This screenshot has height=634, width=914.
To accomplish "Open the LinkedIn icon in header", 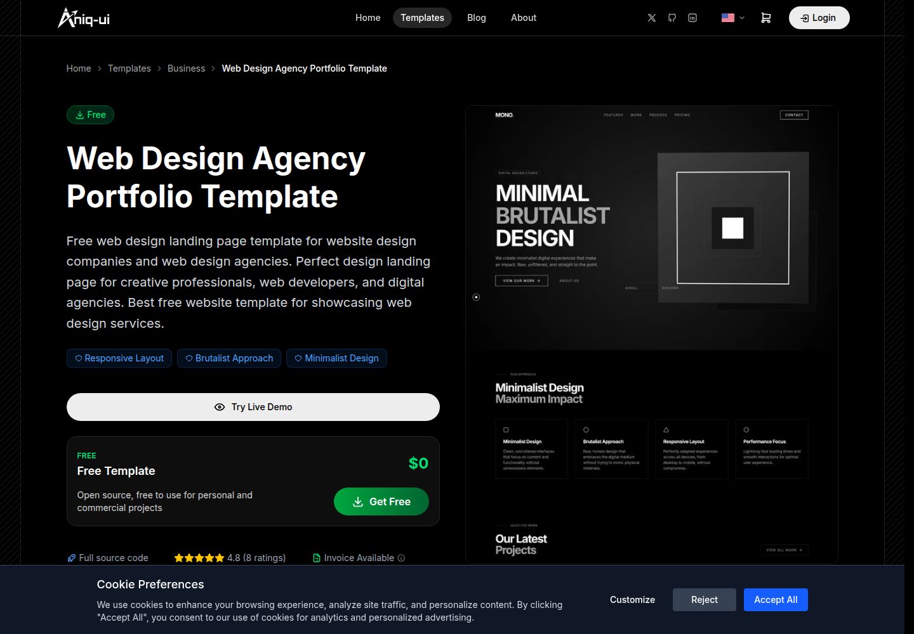I will pos(692,18).
